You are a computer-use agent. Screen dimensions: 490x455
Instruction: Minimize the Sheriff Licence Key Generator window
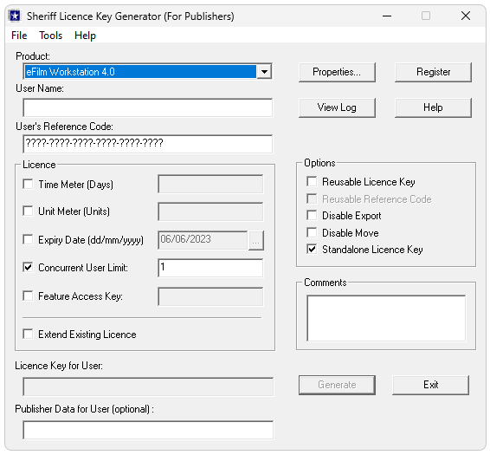pyautogui.click(x=387, y=16)
